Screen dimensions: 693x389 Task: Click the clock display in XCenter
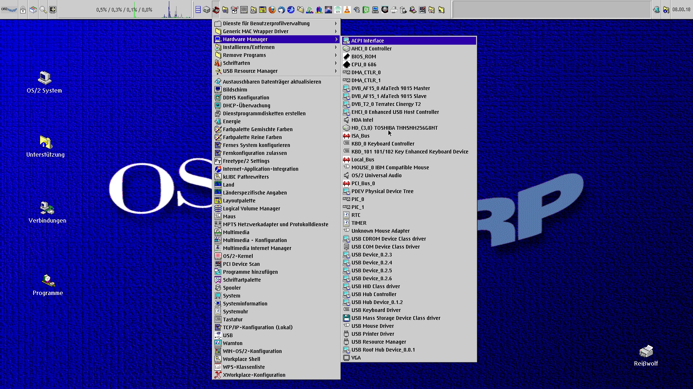point(681,10)
